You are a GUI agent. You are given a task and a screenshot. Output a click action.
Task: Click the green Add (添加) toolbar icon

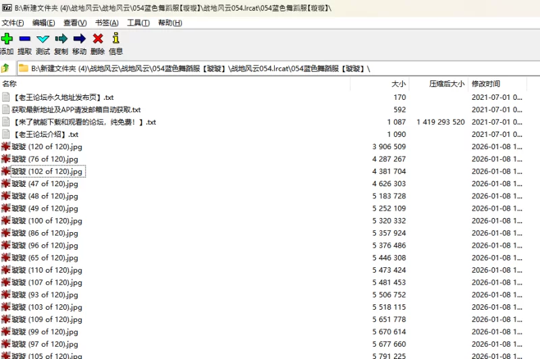click(x=7, y=39)
